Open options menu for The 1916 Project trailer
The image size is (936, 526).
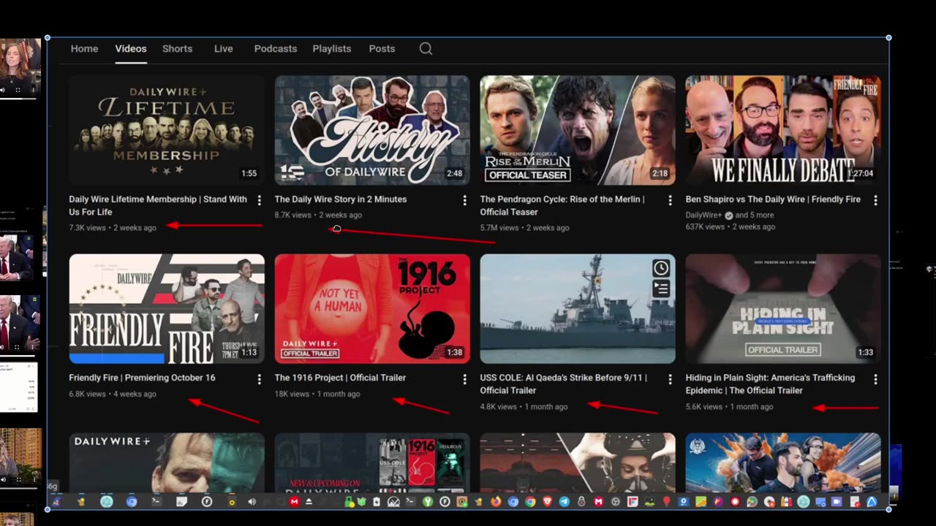point(464,379)
